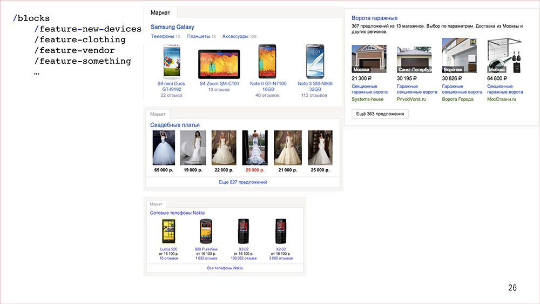Image resolution: width=540 pixels, height=304 pixels.
Task: Open the Сотовые телефоны Nokia heading
Action: [177, 213]
